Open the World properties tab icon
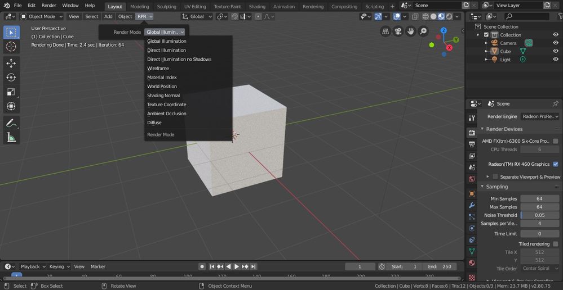This screenshot has height=290, width=563. [x=472, y=179]
